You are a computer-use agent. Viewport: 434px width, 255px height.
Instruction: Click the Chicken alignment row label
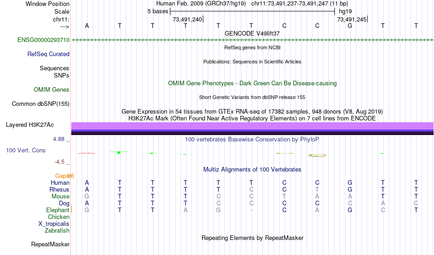[x=58, y=217]
